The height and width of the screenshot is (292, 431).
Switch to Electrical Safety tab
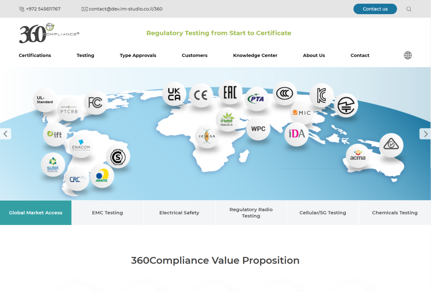(179, 213)
